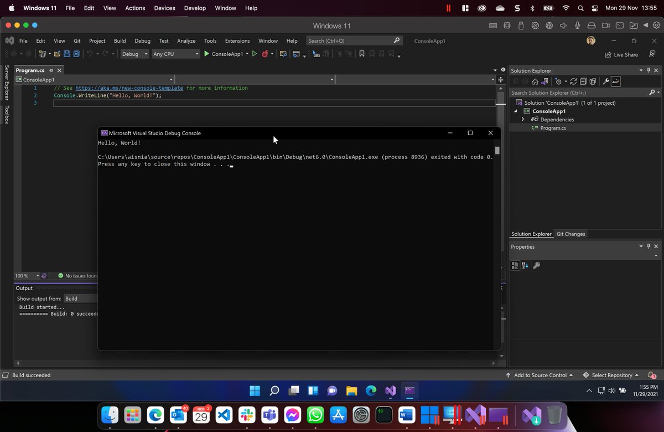
Task: Toggle pin on Program.cs tab
Action: (x=51, y=70)
